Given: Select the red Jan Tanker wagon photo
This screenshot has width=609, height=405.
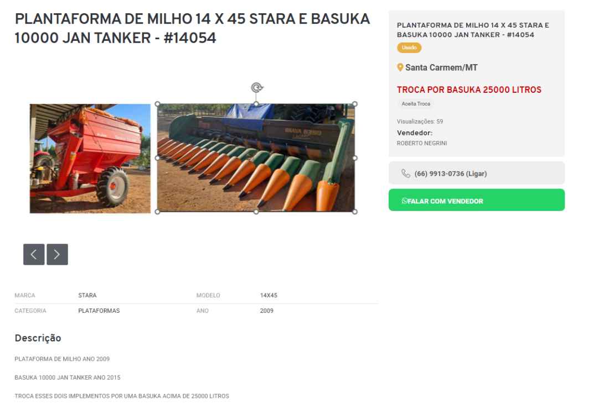Looking at the screenshot, I should [90, 159].
